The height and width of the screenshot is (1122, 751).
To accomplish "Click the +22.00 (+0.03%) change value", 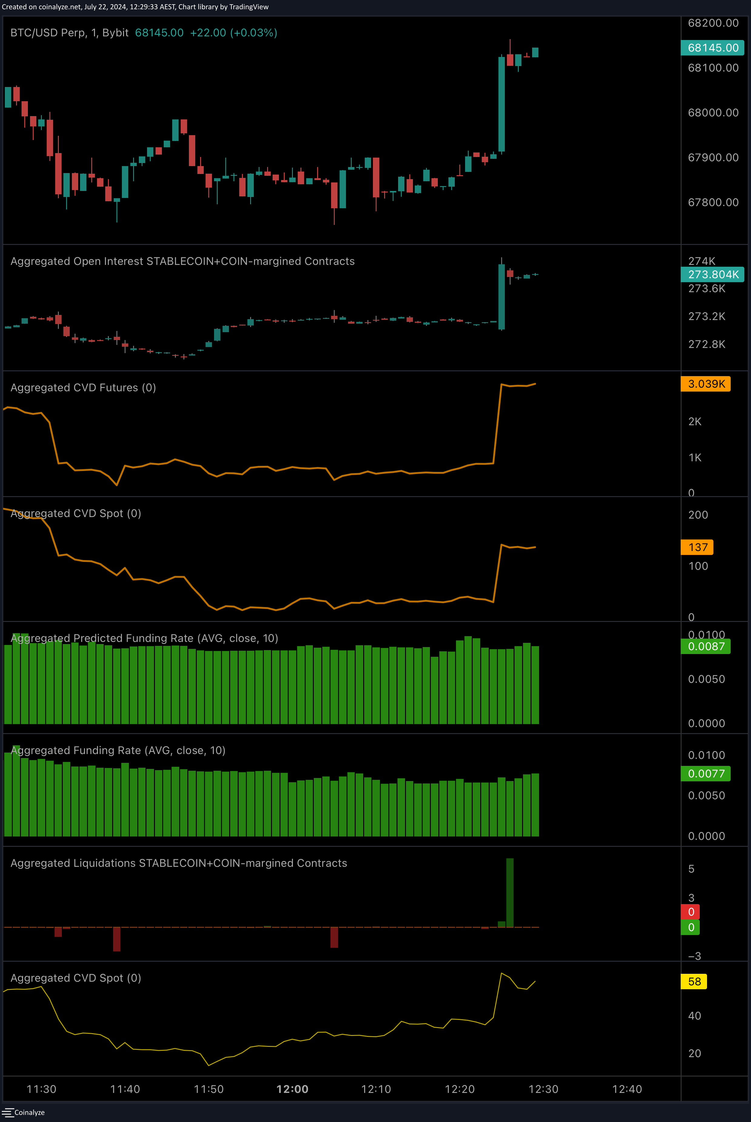I will click(234, 32).
